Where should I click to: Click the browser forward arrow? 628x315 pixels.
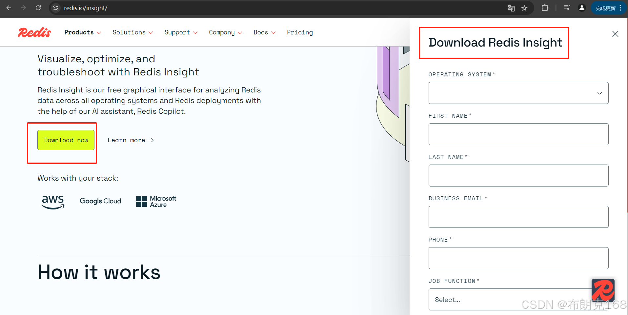[23, 8]
